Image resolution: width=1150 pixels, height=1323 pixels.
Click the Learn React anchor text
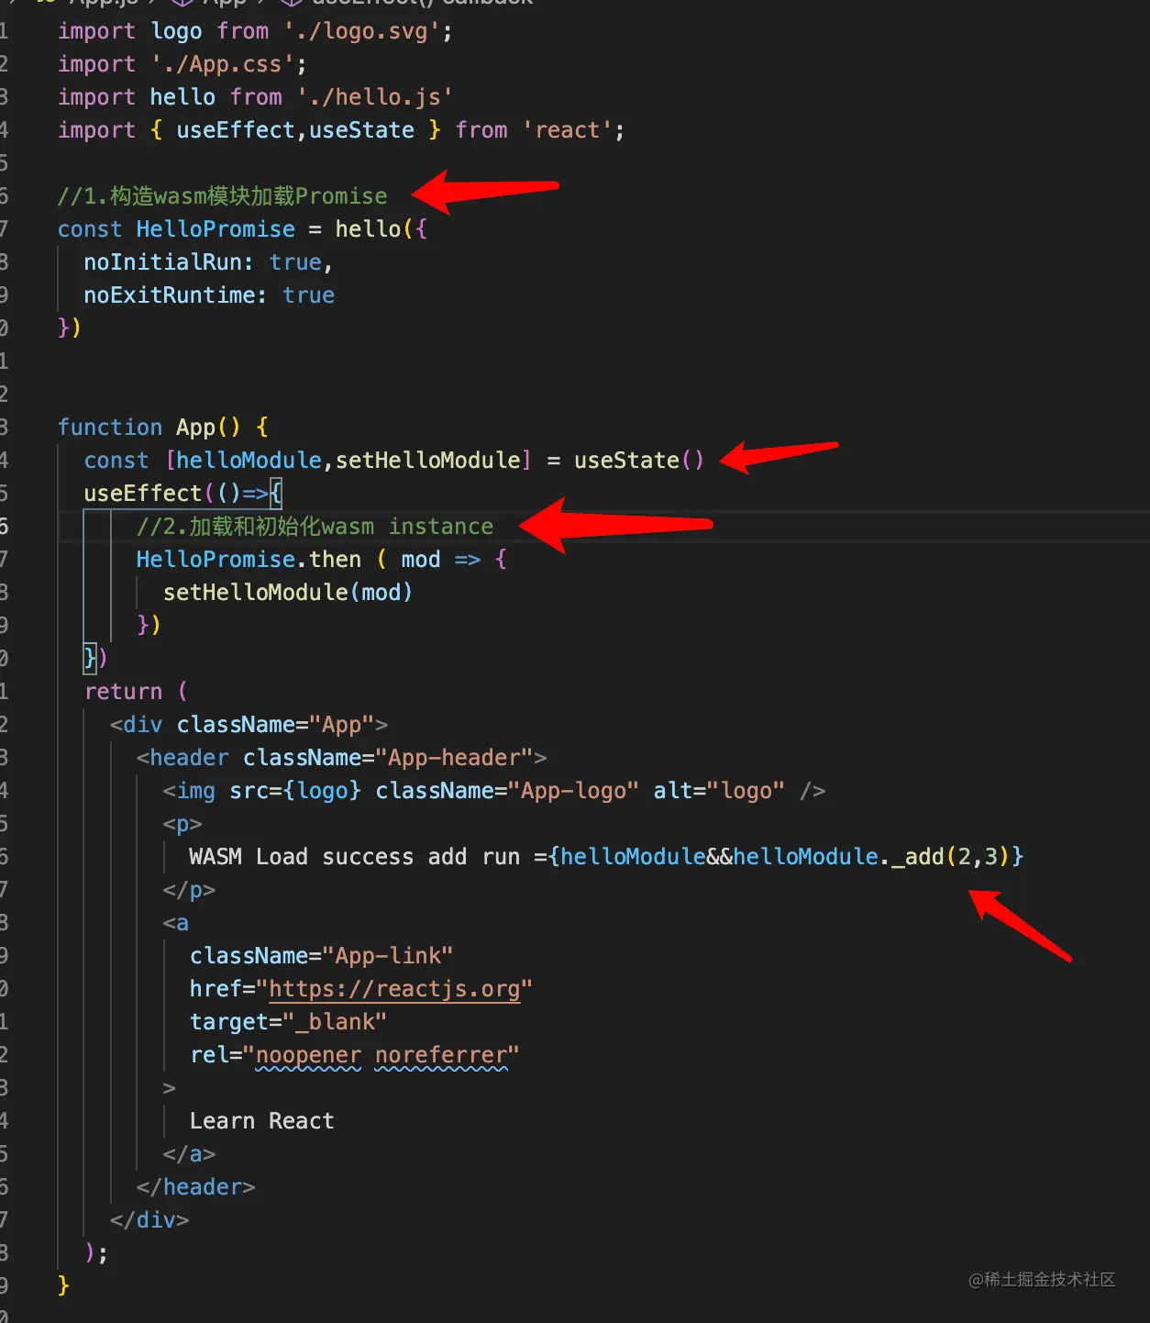pos(261,1120)
